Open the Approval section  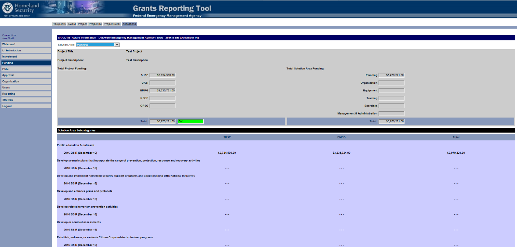point(26,75)
